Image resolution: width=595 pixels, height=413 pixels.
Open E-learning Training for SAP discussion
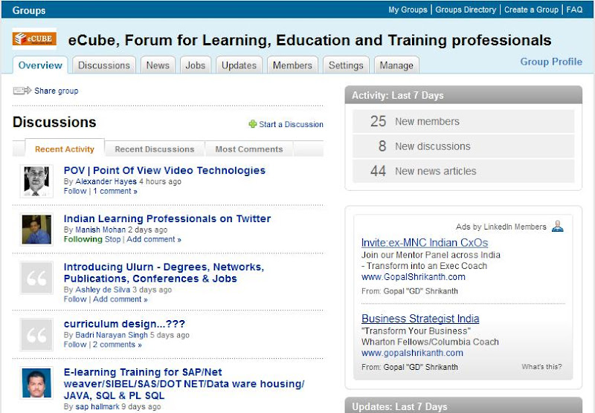(x=184, y=383)
